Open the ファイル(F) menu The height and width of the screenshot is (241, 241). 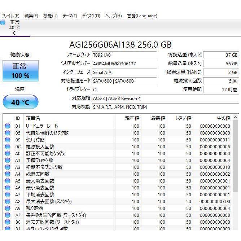pos(11,16)
